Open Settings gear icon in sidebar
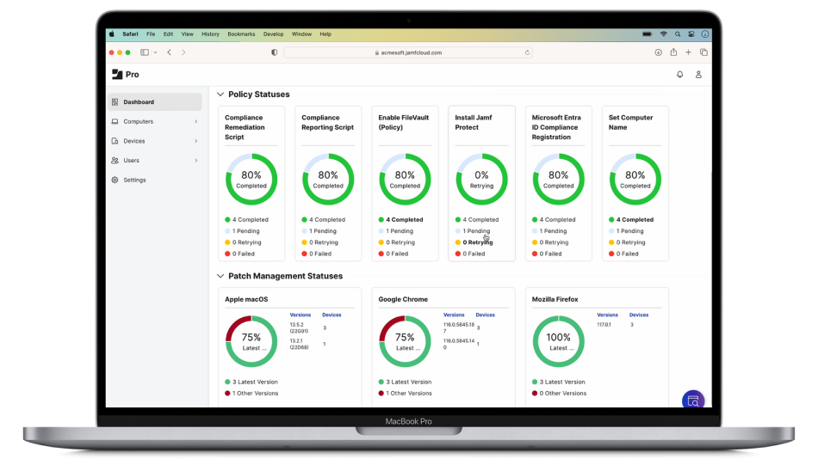 pyautogui.click(x=115, y=180)
